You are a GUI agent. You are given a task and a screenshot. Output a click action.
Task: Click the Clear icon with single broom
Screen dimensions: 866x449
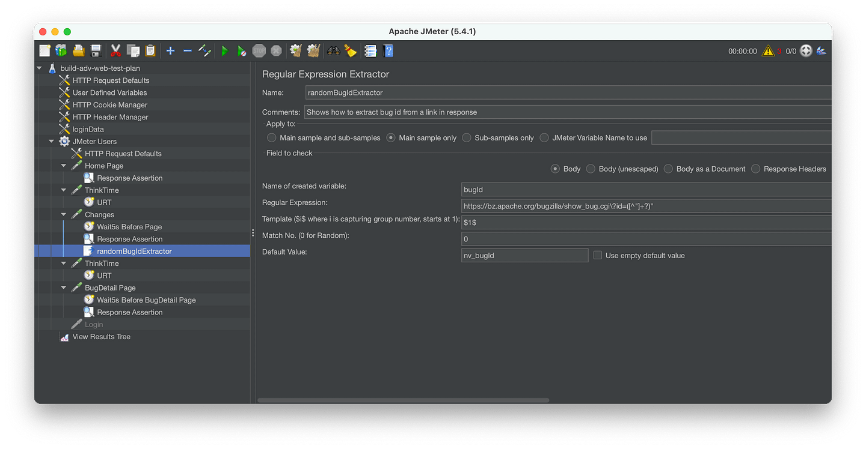[295, 51]
